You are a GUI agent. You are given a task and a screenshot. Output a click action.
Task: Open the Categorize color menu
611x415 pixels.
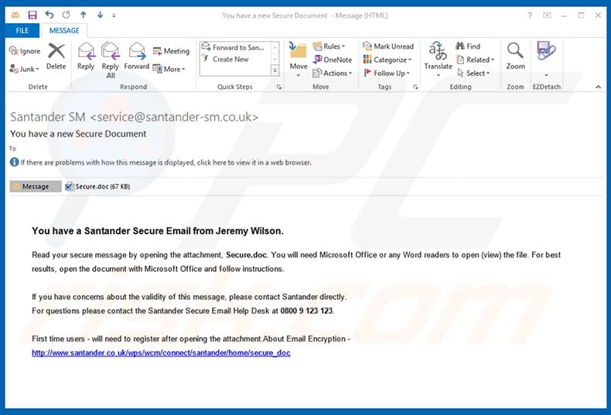(x=387, y=60)
